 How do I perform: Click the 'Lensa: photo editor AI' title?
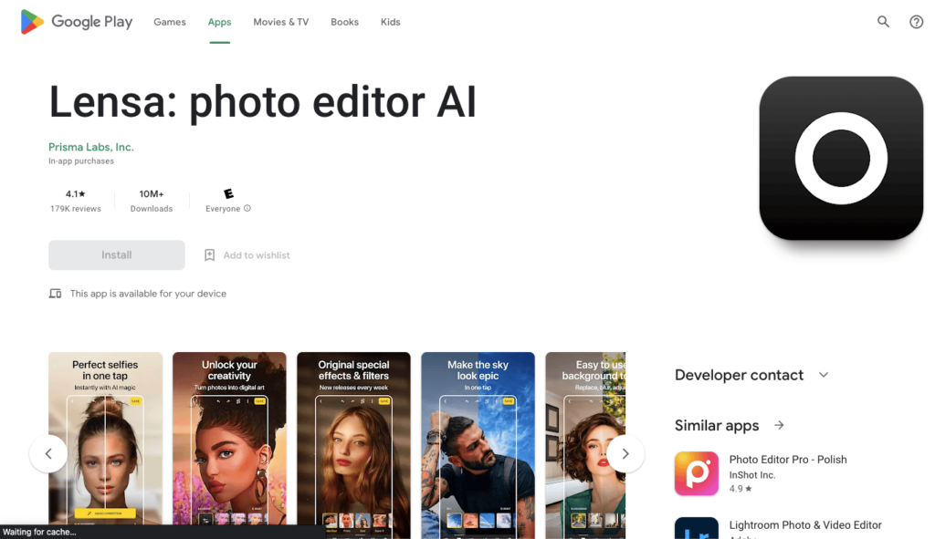point(262,102)
